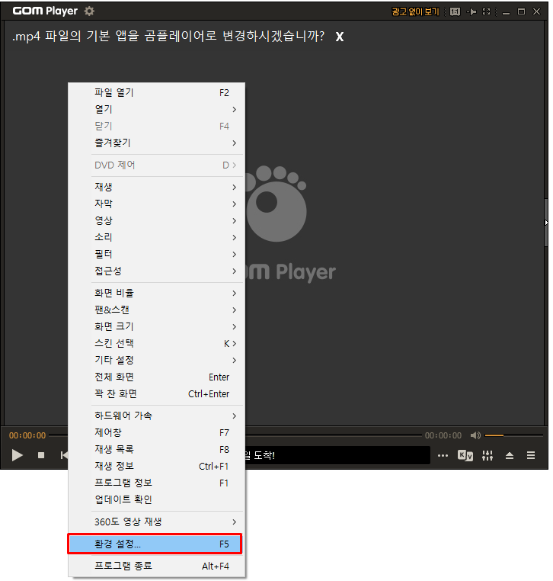
Task: Click the Ky subtitle/keyboard icon
Action: 465,455
